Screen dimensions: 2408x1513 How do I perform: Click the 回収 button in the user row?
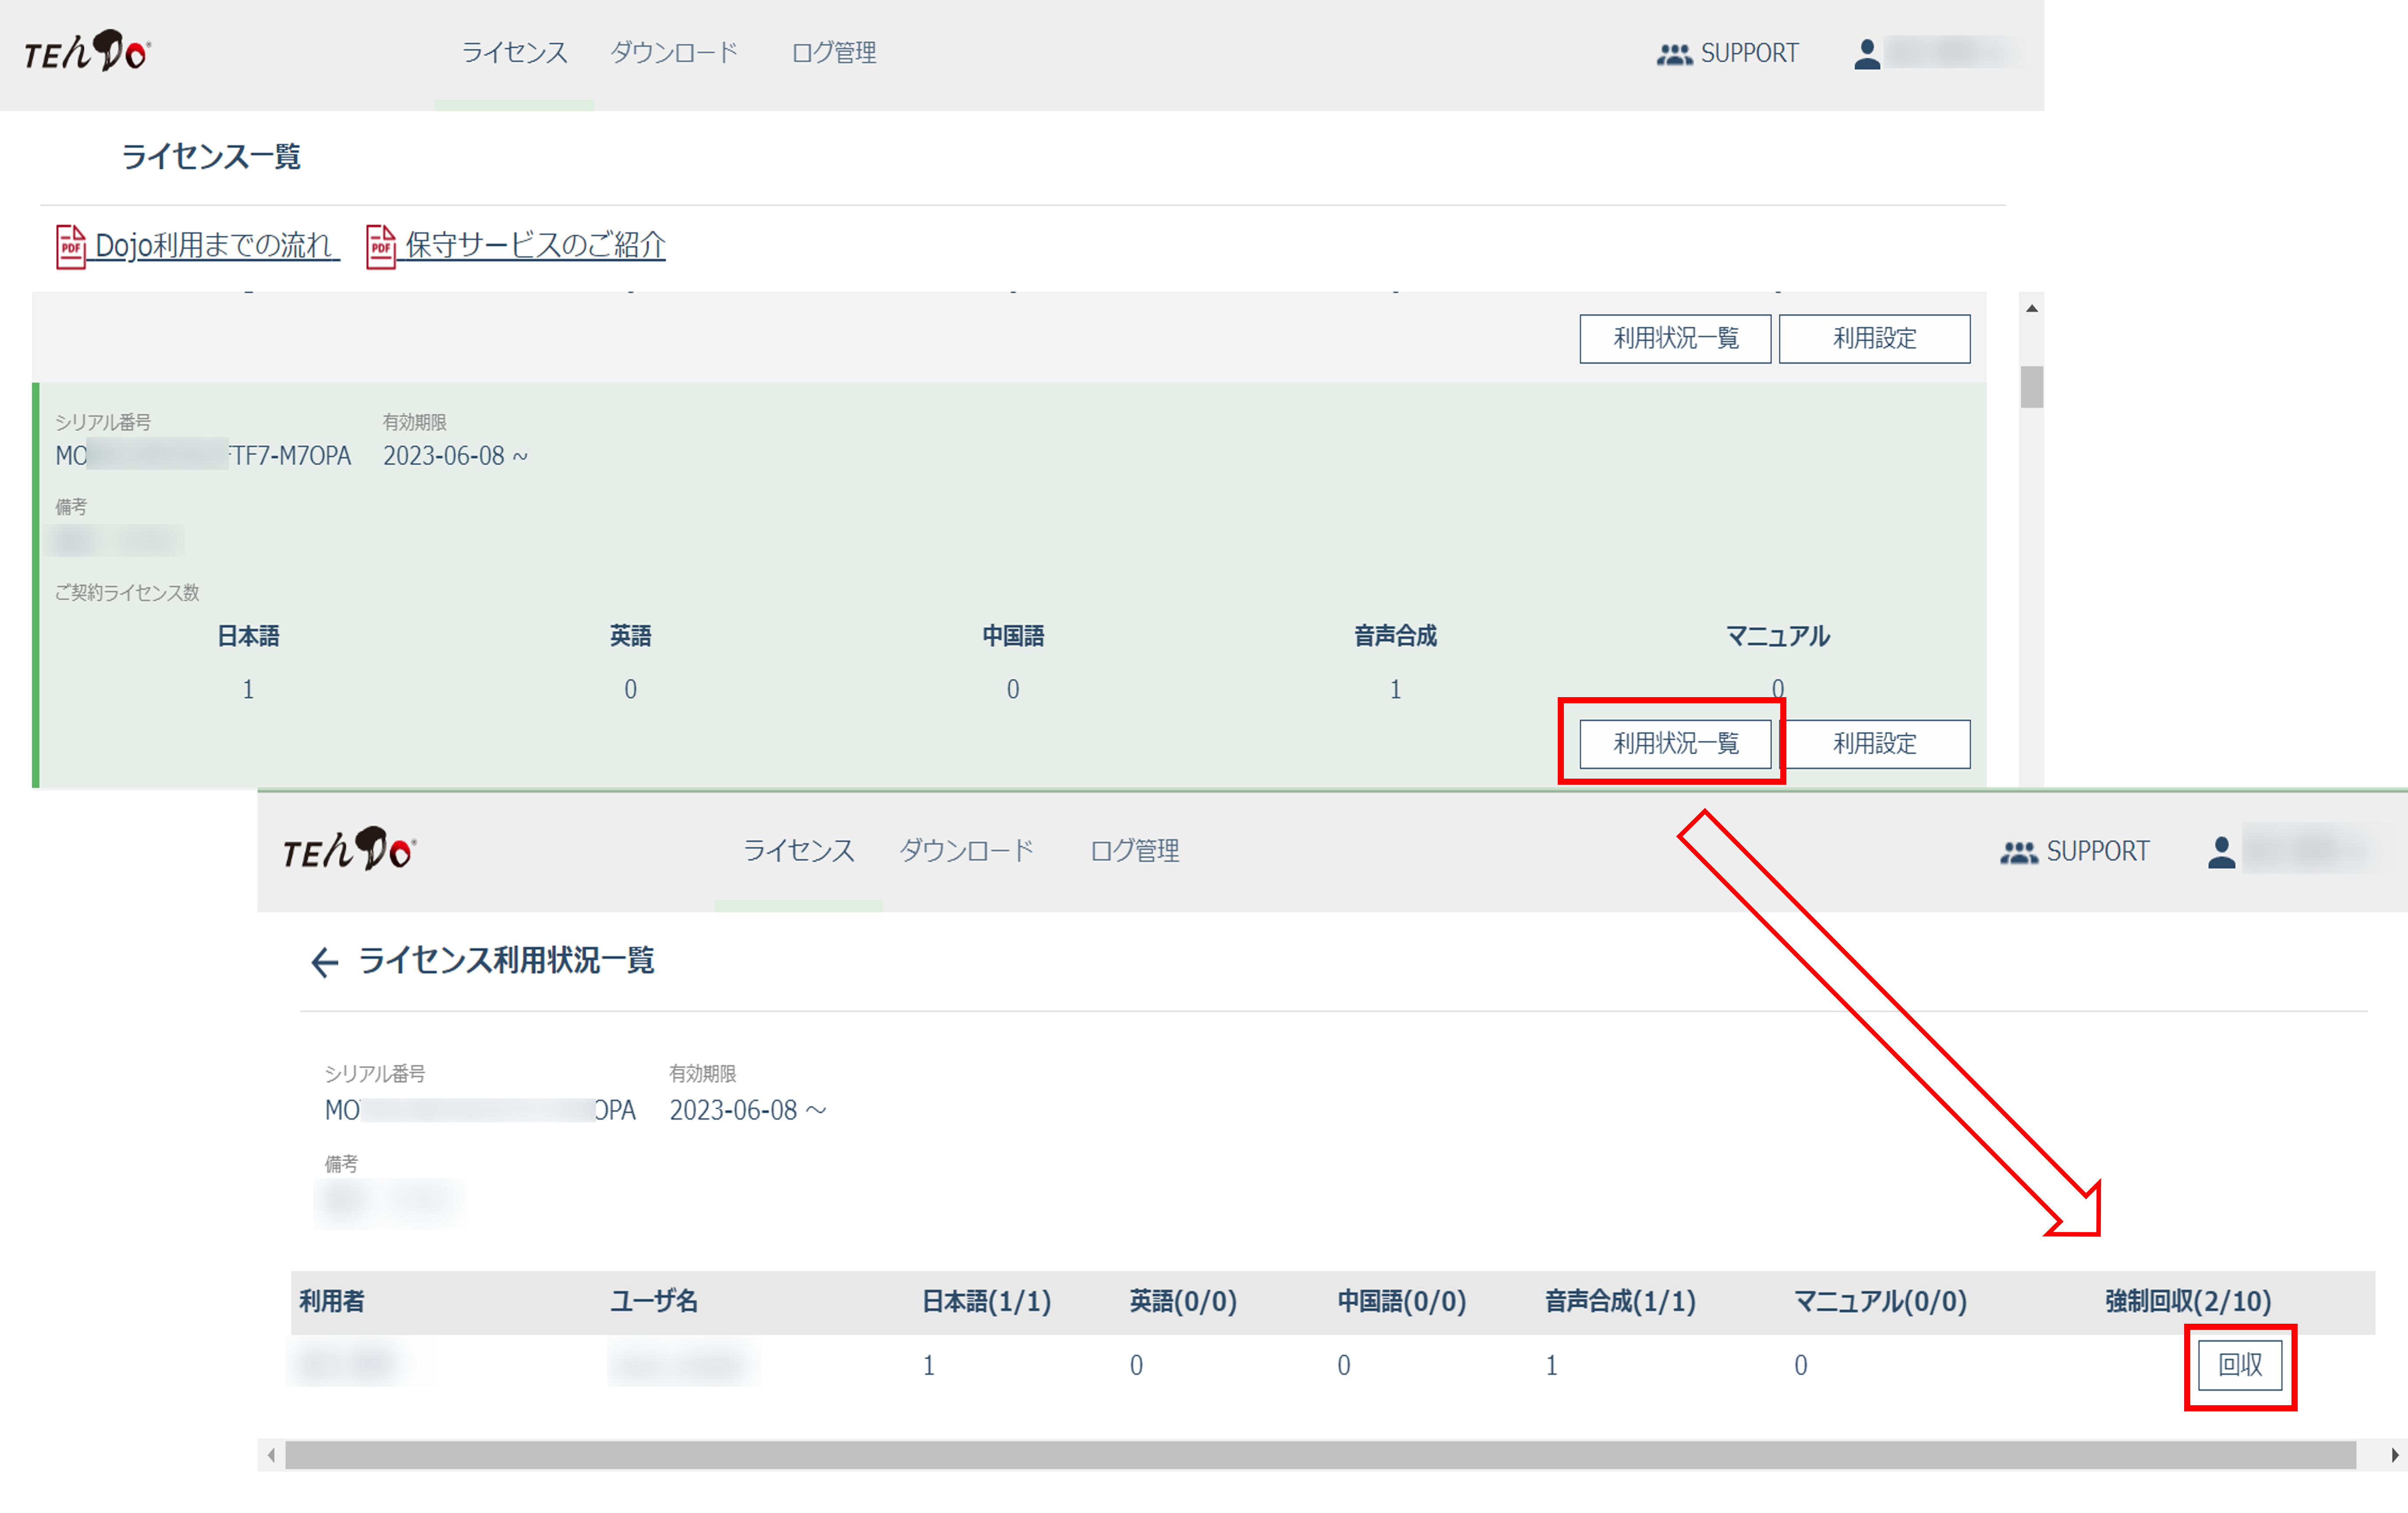(x=2240, y=1364)
